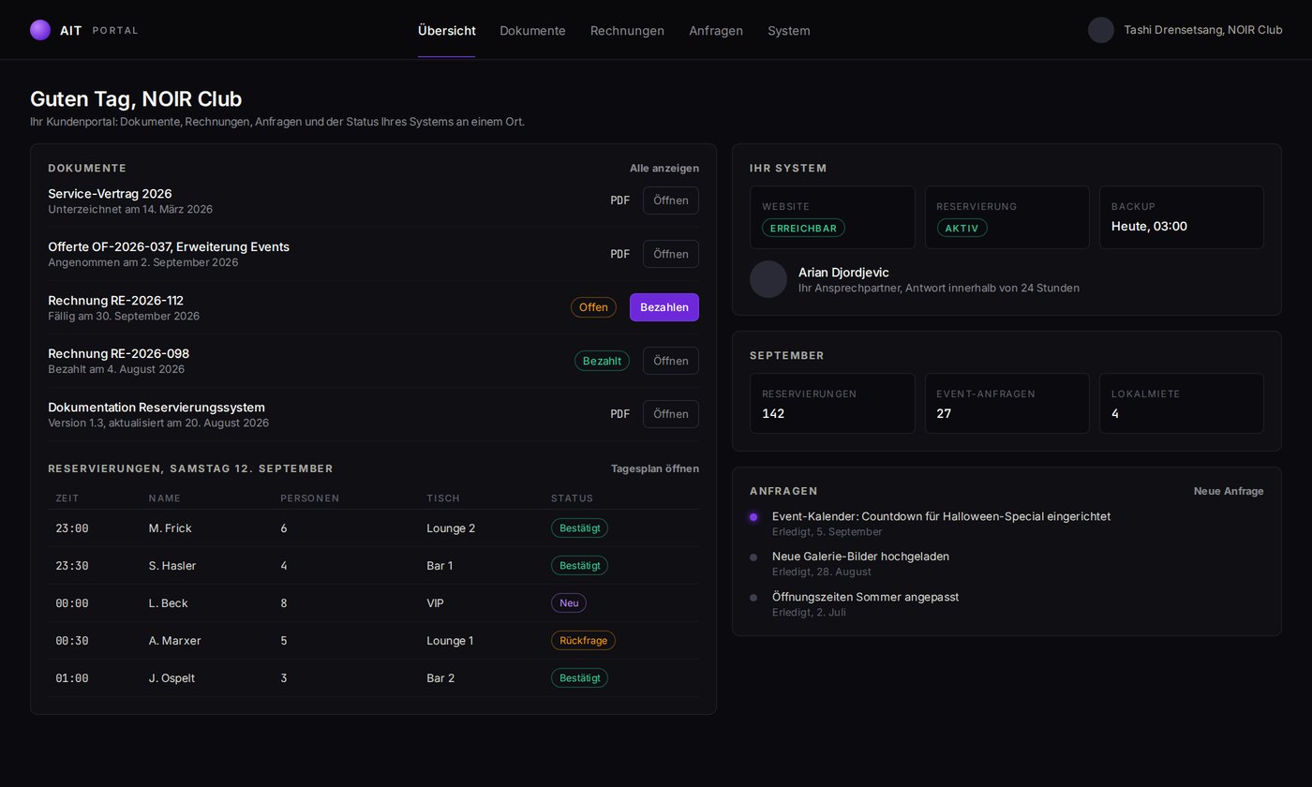This screenshot has height=787, width=1312.
Task: Open the System tab
Action: click(789, 30)
